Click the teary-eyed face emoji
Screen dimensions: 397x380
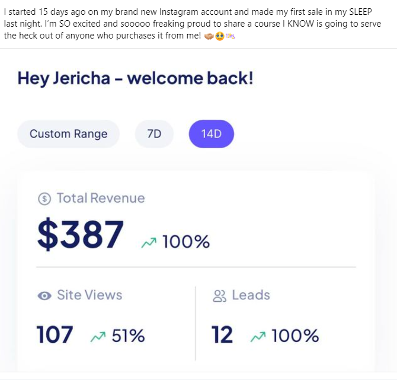tap(220, 36)
